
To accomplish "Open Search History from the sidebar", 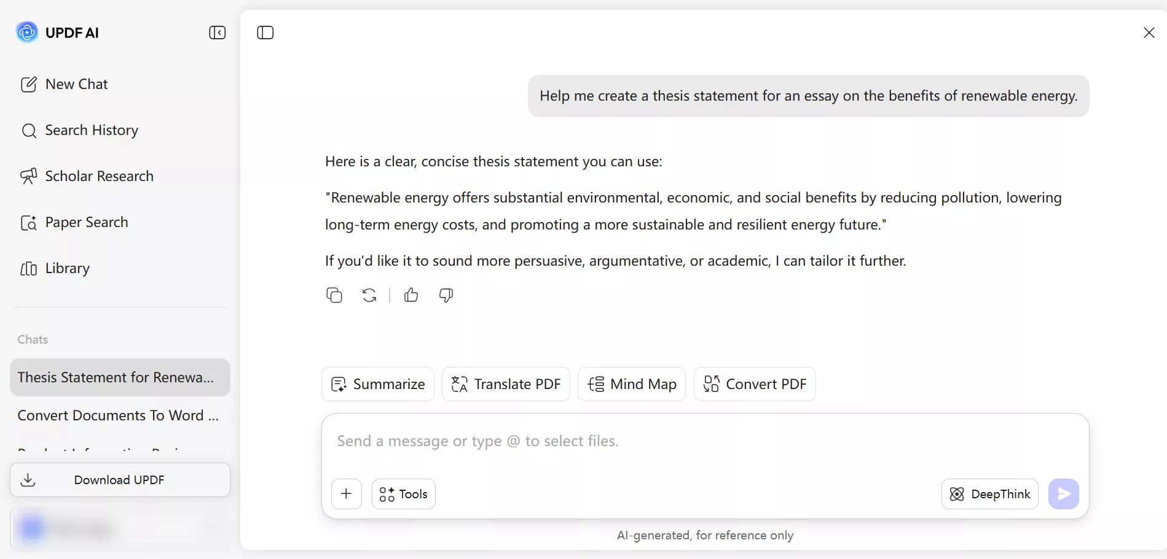I will pyautogui.click(x=91, y=130).
